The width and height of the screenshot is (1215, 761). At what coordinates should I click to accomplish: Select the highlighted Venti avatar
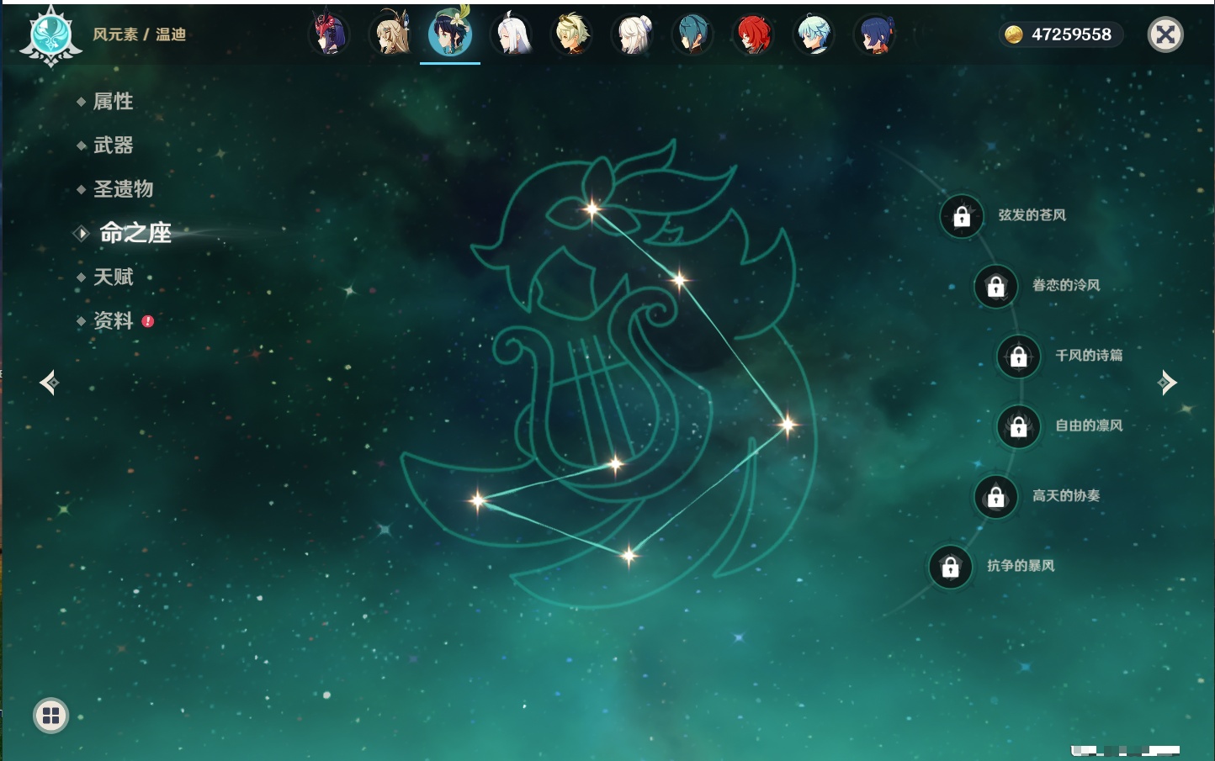pyautogui.click(x=450, y=34)
